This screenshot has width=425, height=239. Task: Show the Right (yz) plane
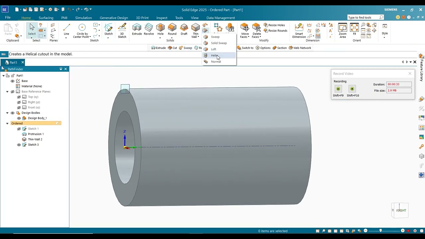(x=19, y=102)
